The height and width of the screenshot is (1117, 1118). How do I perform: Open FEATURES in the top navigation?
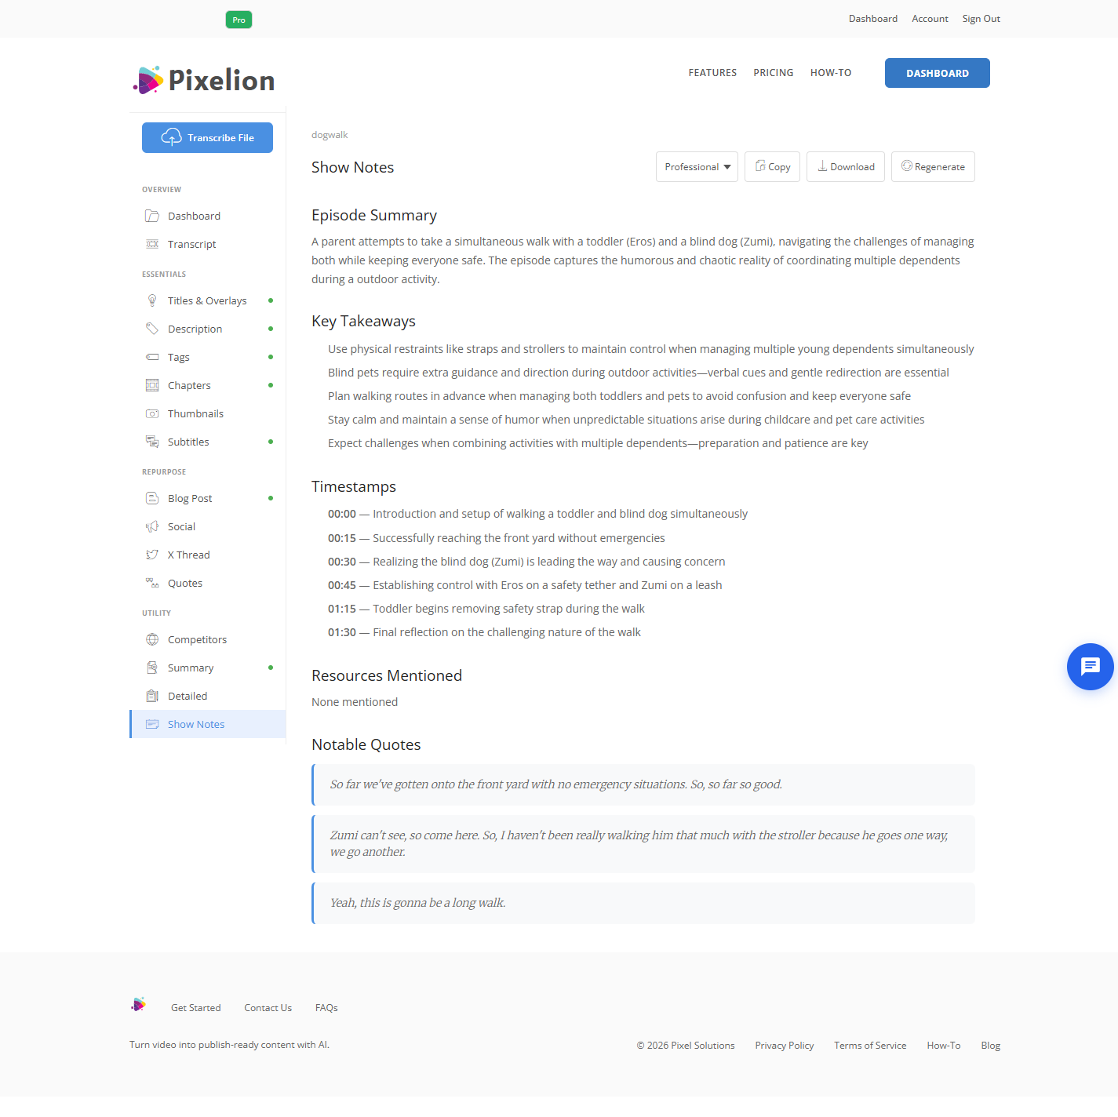[712, 73]
